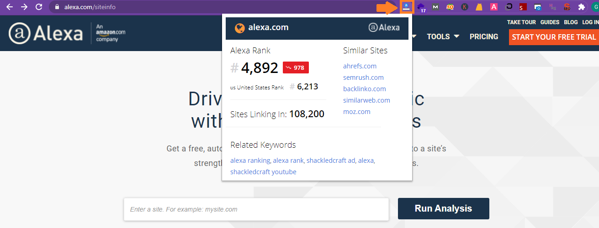Viewport: 599px width, 228px height.
Task: Open the ahrefs.com similar site link
Action: pos(360,66)
